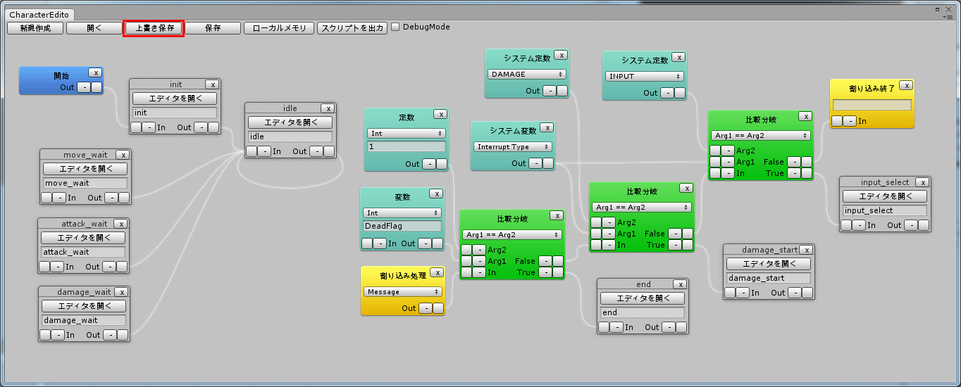This screenshot has width=961, height=387.
Task: Close the 変数 node
Action: point(435,193)
